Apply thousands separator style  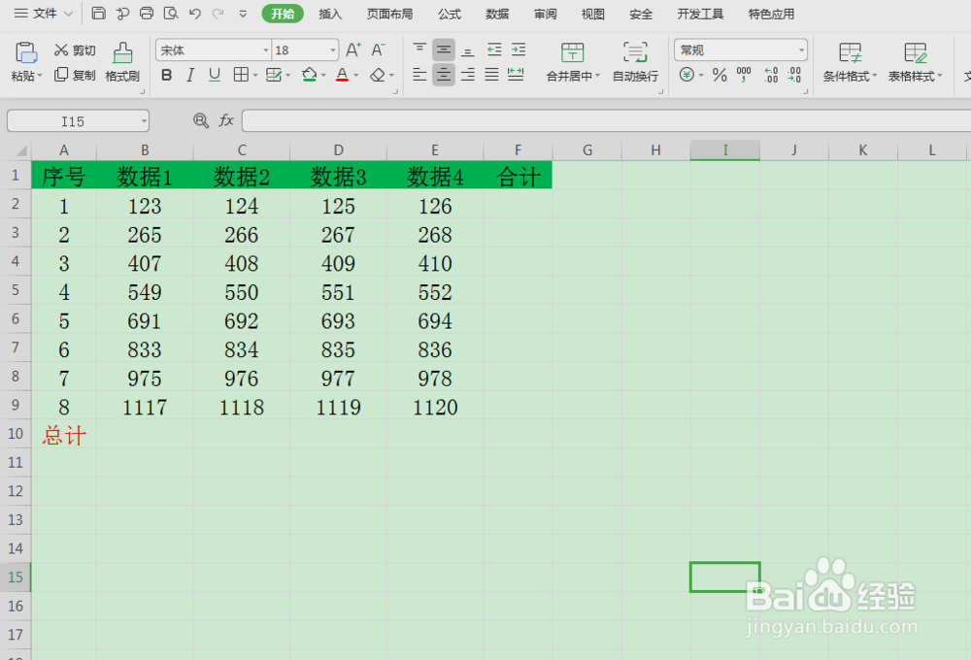pyautogui.click(x=744, y=75)
